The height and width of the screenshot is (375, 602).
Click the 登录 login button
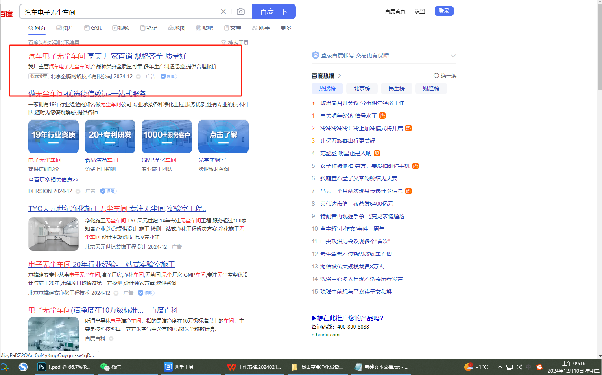(444, 11)
